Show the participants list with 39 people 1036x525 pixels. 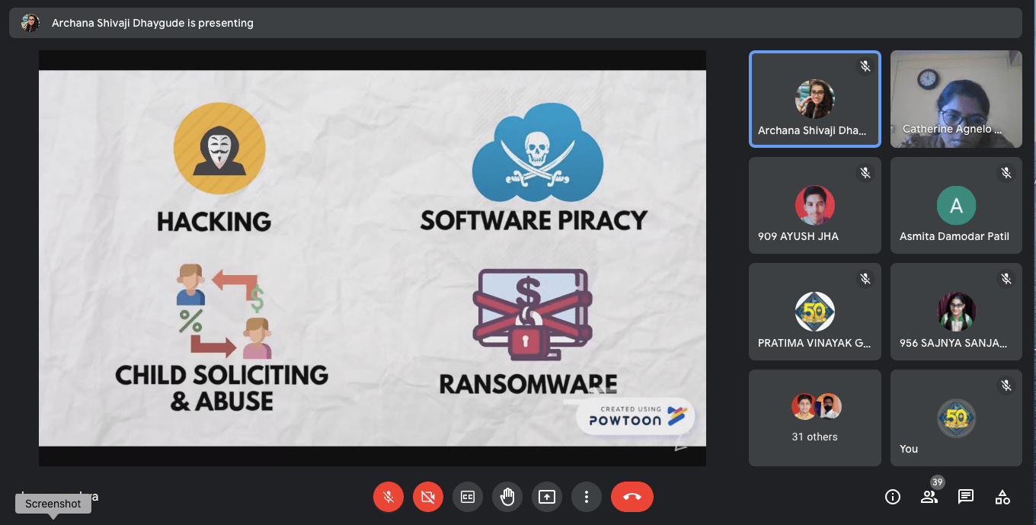(929, 498)
